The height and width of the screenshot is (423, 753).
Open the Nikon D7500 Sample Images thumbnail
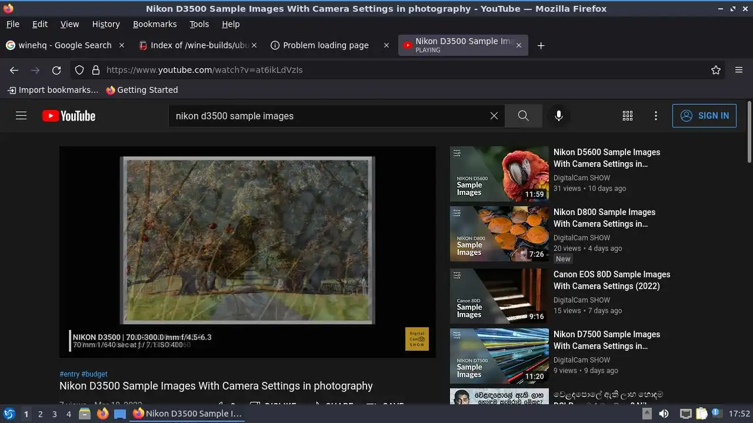[x=499, y=356]
